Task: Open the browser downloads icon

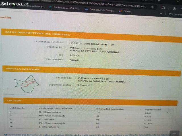Action: (x=174, y=8)
